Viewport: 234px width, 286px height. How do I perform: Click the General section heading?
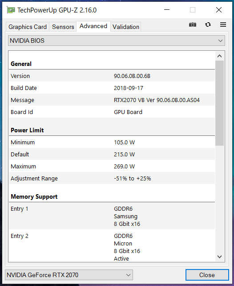(x=21, y=64)
